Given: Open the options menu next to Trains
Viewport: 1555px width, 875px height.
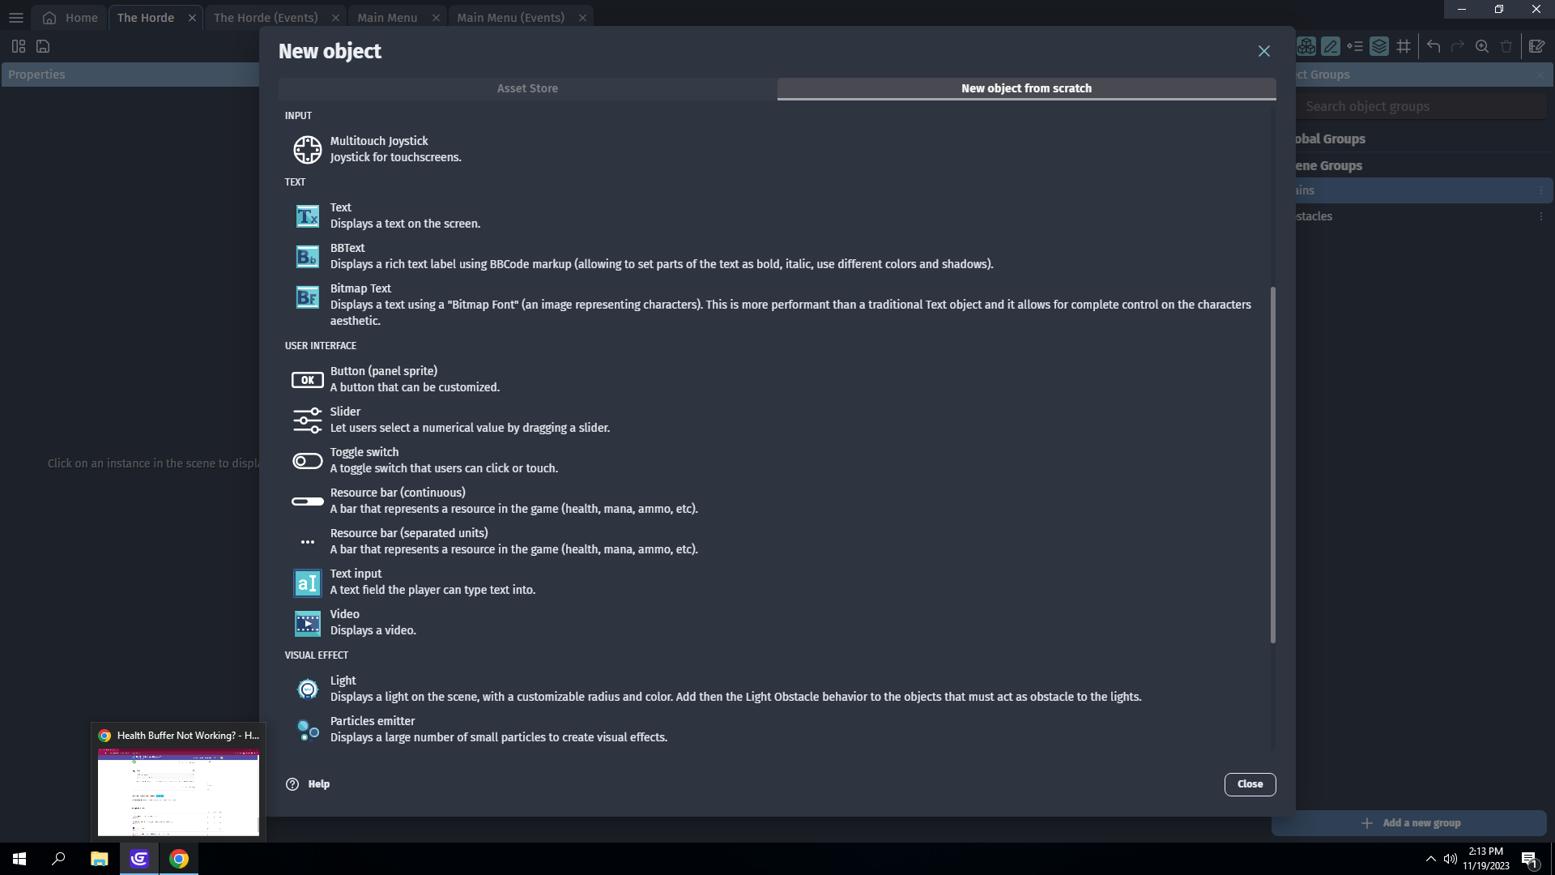Looking at the screenshot, I should 1540,190.
